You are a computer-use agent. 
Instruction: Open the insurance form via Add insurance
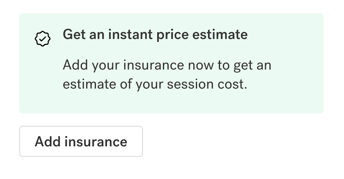81,141
